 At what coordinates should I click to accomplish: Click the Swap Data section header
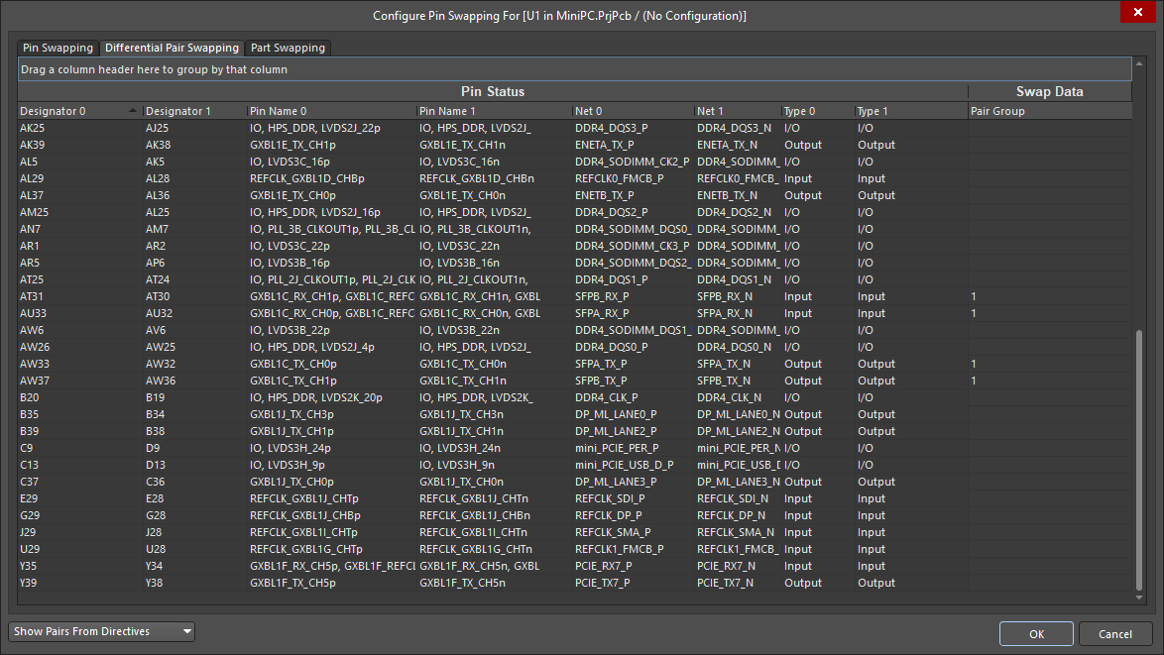tap(1050, 91)
